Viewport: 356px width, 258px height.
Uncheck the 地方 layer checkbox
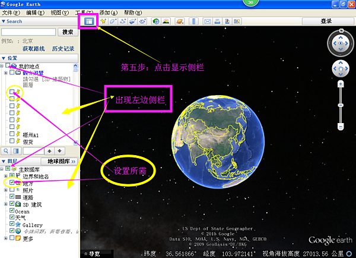click(12, 183)
